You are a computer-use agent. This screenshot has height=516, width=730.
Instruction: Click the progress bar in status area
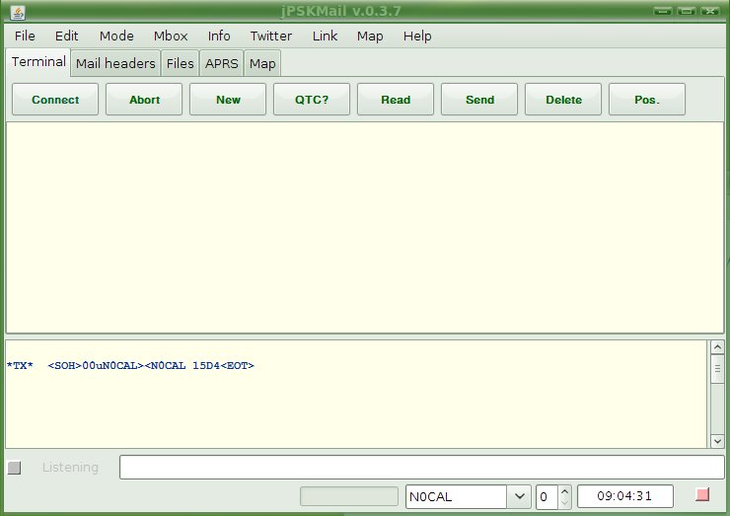coord(349,496)
